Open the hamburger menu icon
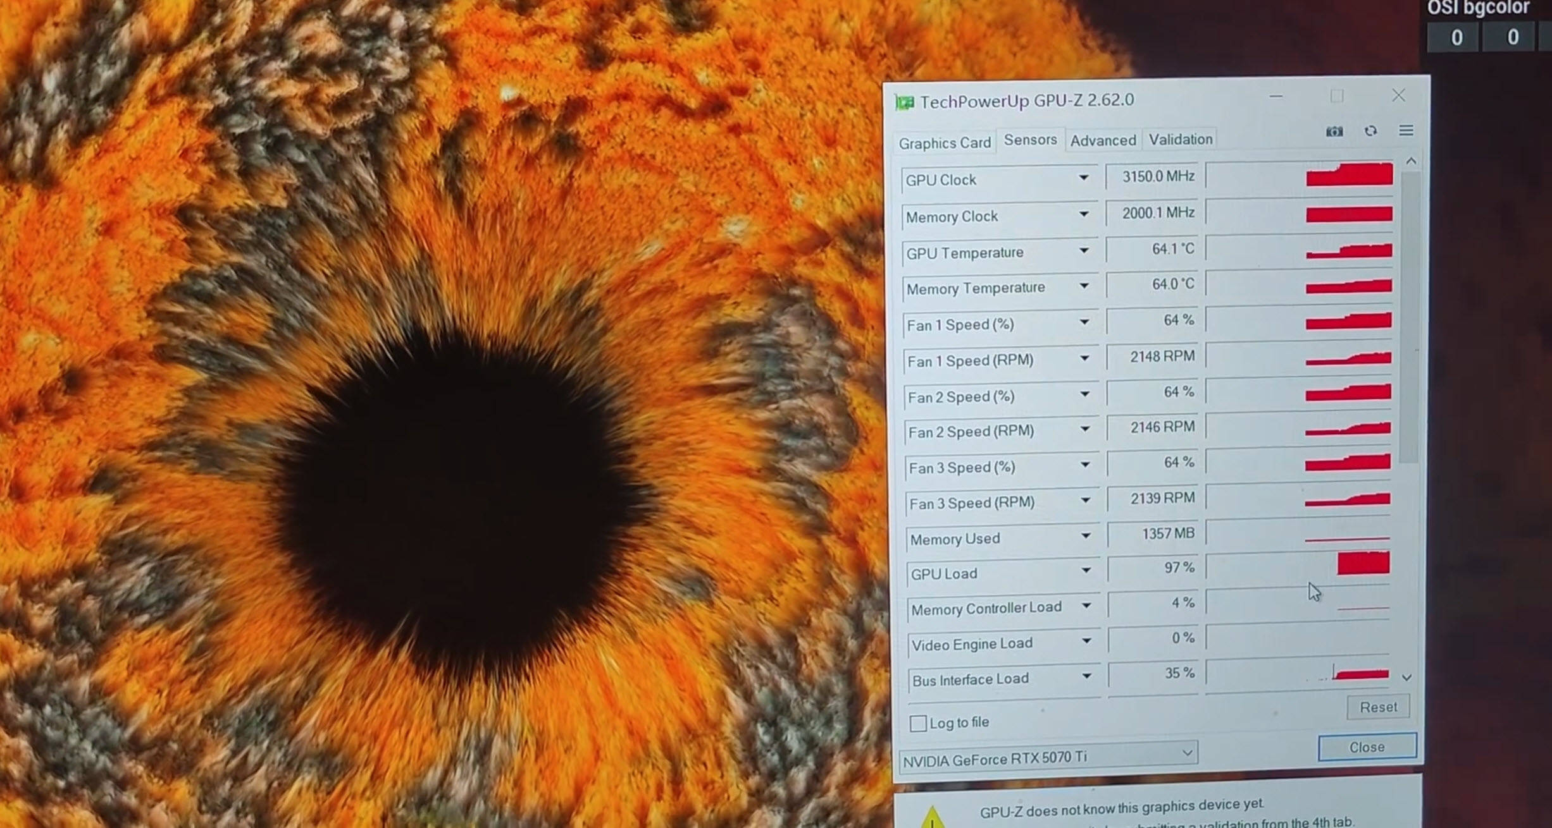 pyautogui.click(x=1406, y=130)
